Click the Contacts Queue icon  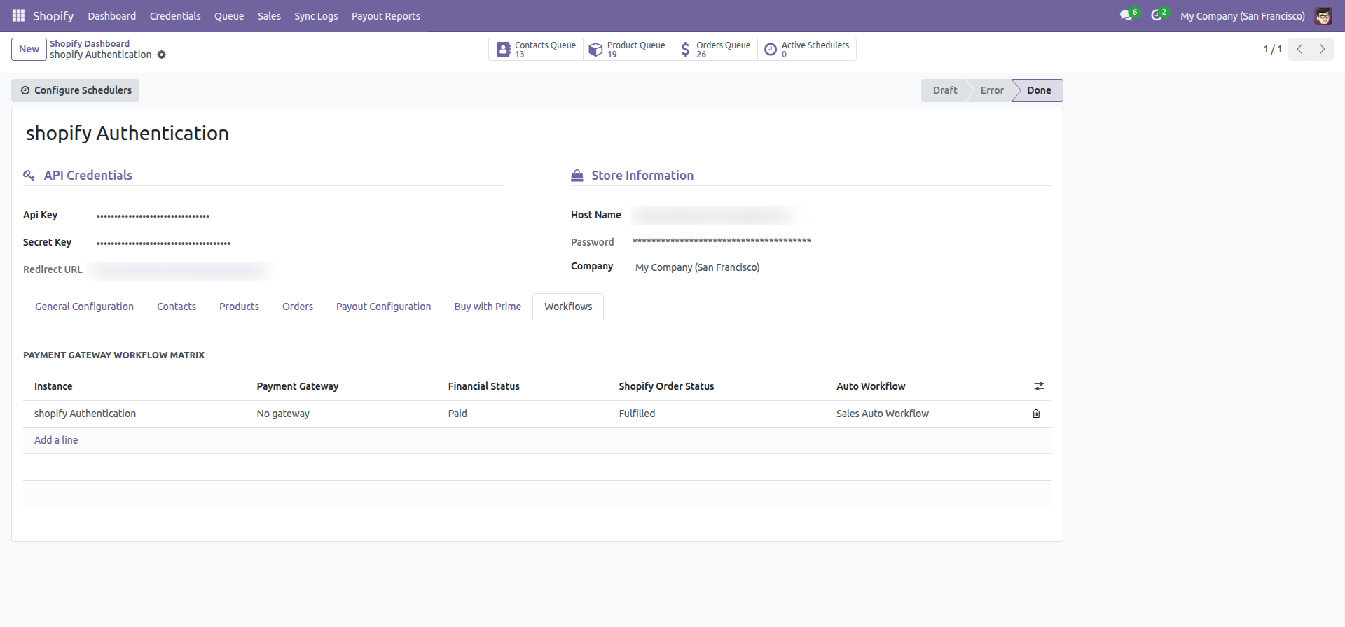[x=503, y=50]
